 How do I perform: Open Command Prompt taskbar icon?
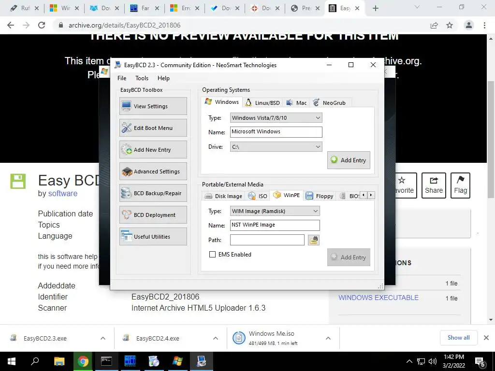pyautogui.click(x=106, y=361)
